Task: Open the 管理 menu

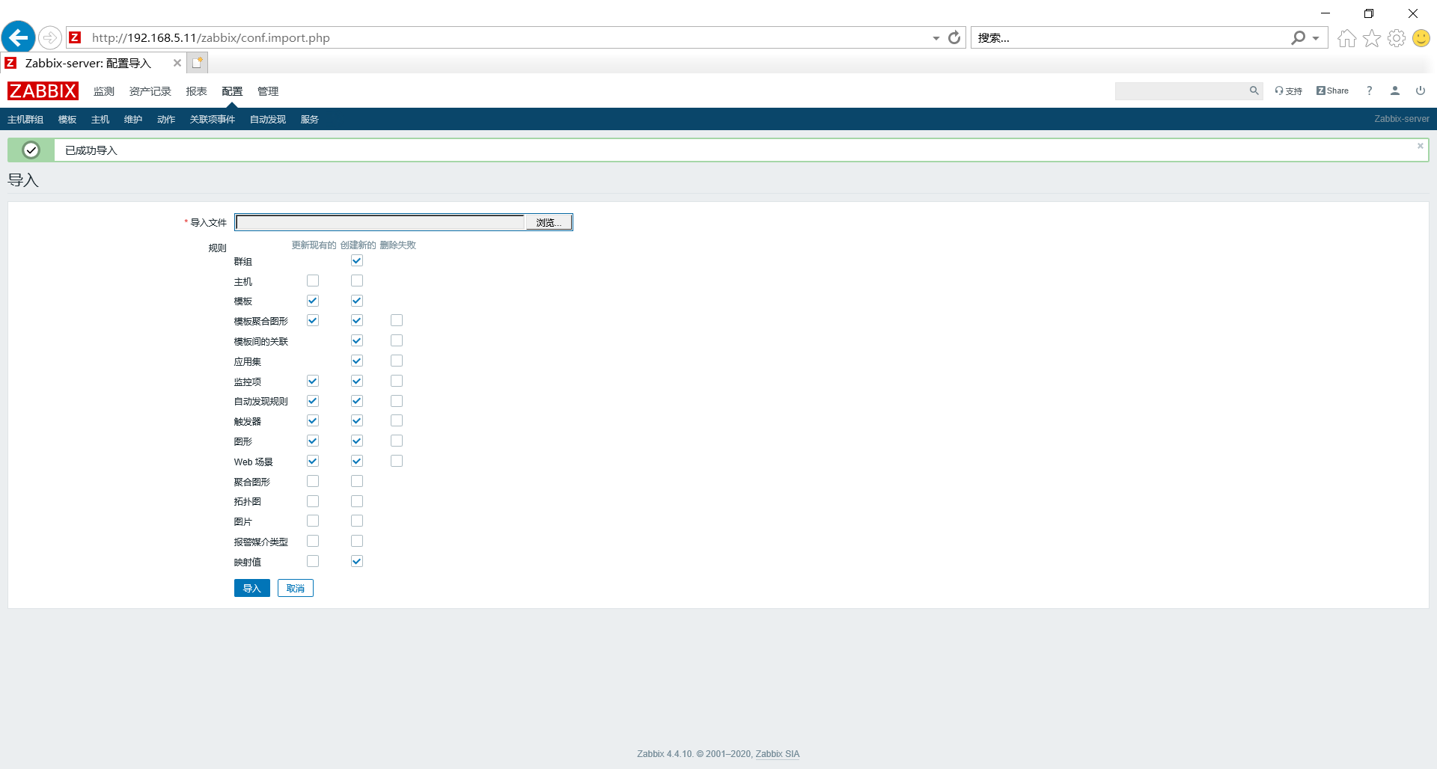Action: [x=268, y=91]
